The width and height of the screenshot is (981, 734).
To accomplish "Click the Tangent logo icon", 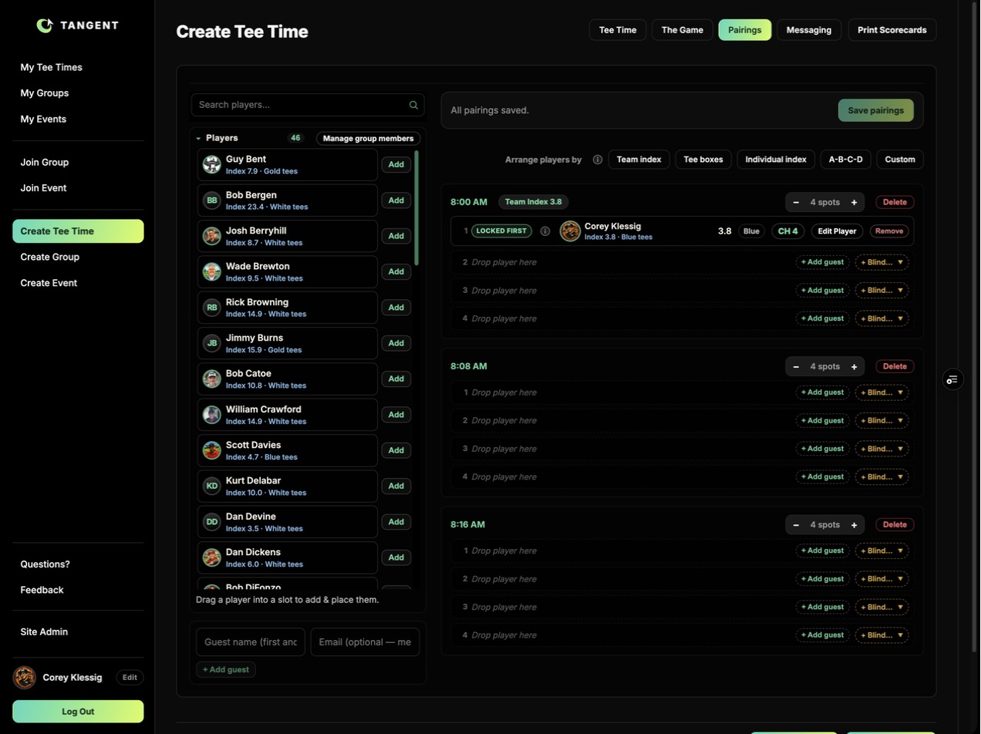I will click(45, 25).
